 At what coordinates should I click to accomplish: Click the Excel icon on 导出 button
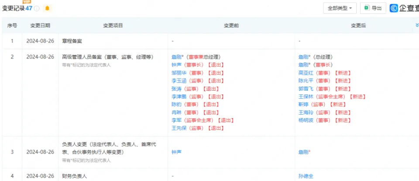pos(367,8)
